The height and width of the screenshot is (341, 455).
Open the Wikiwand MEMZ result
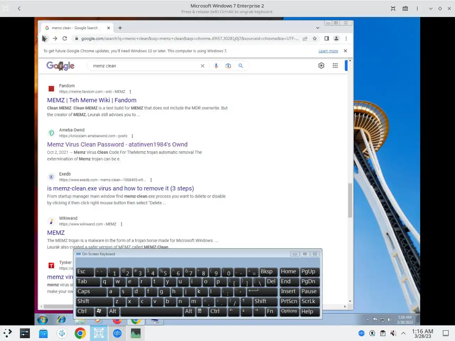coord(56,233)
